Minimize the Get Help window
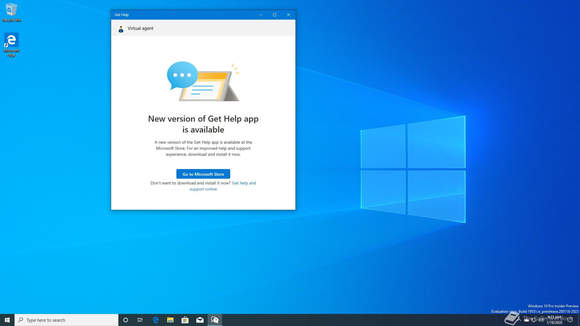 click(x=261, y=15)
